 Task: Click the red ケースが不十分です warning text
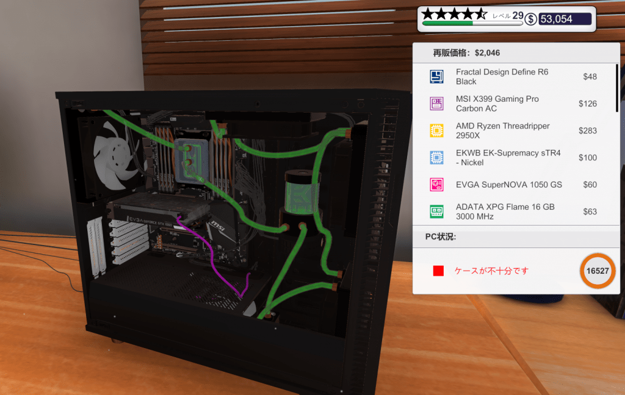tap(491, 271)
